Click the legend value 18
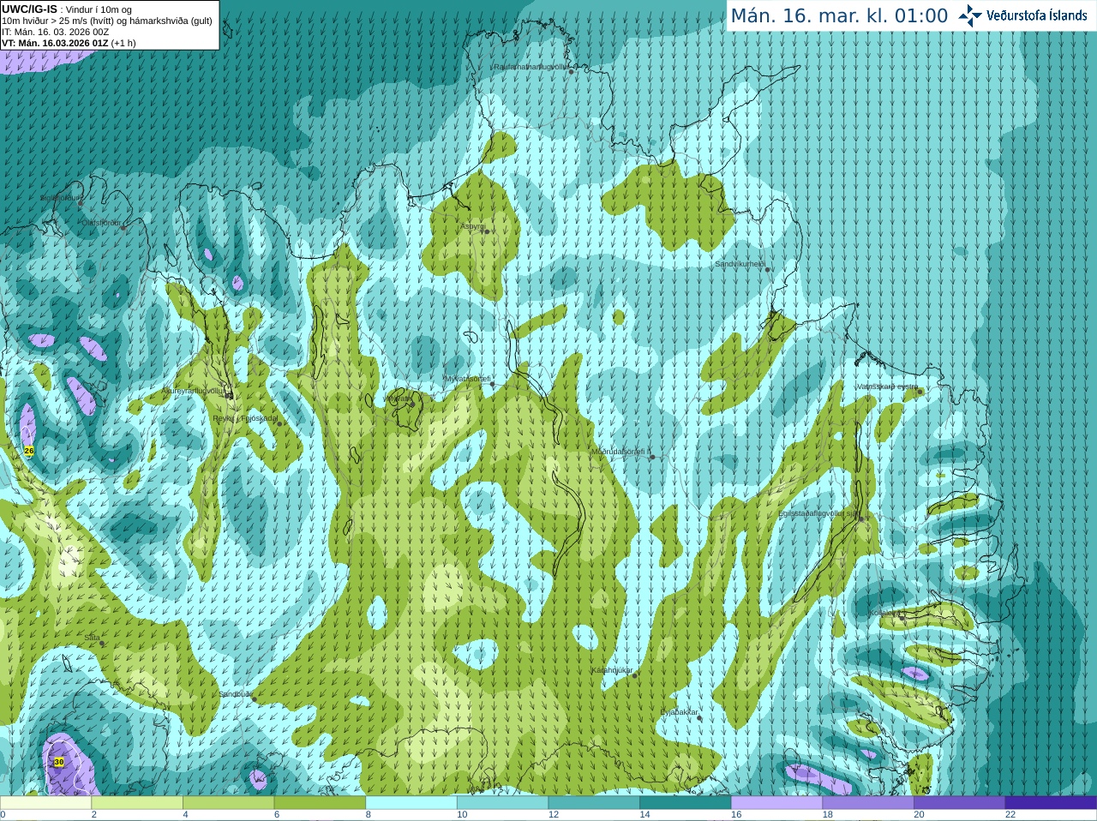 pos(827,815)
